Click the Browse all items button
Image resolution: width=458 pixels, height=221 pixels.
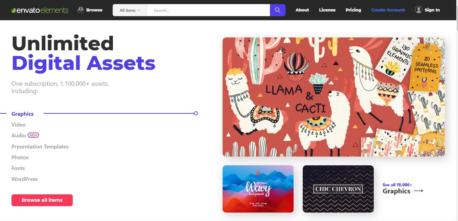[x=42, y=200]
